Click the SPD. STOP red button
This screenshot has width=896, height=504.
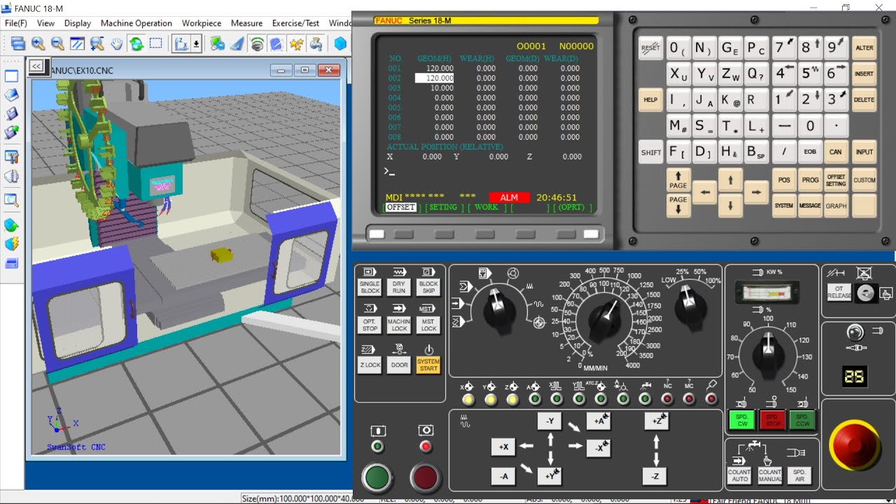click(773, 420)
